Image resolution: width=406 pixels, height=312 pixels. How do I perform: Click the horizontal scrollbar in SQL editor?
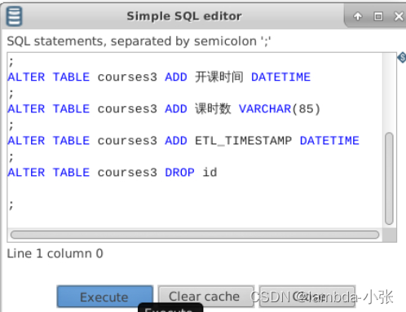[x=195, y=235]
